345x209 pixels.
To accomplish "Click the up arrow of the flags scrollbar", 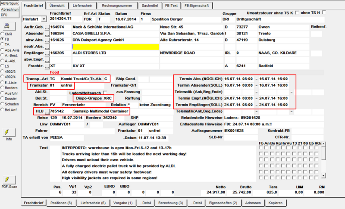I will (323, 144).
